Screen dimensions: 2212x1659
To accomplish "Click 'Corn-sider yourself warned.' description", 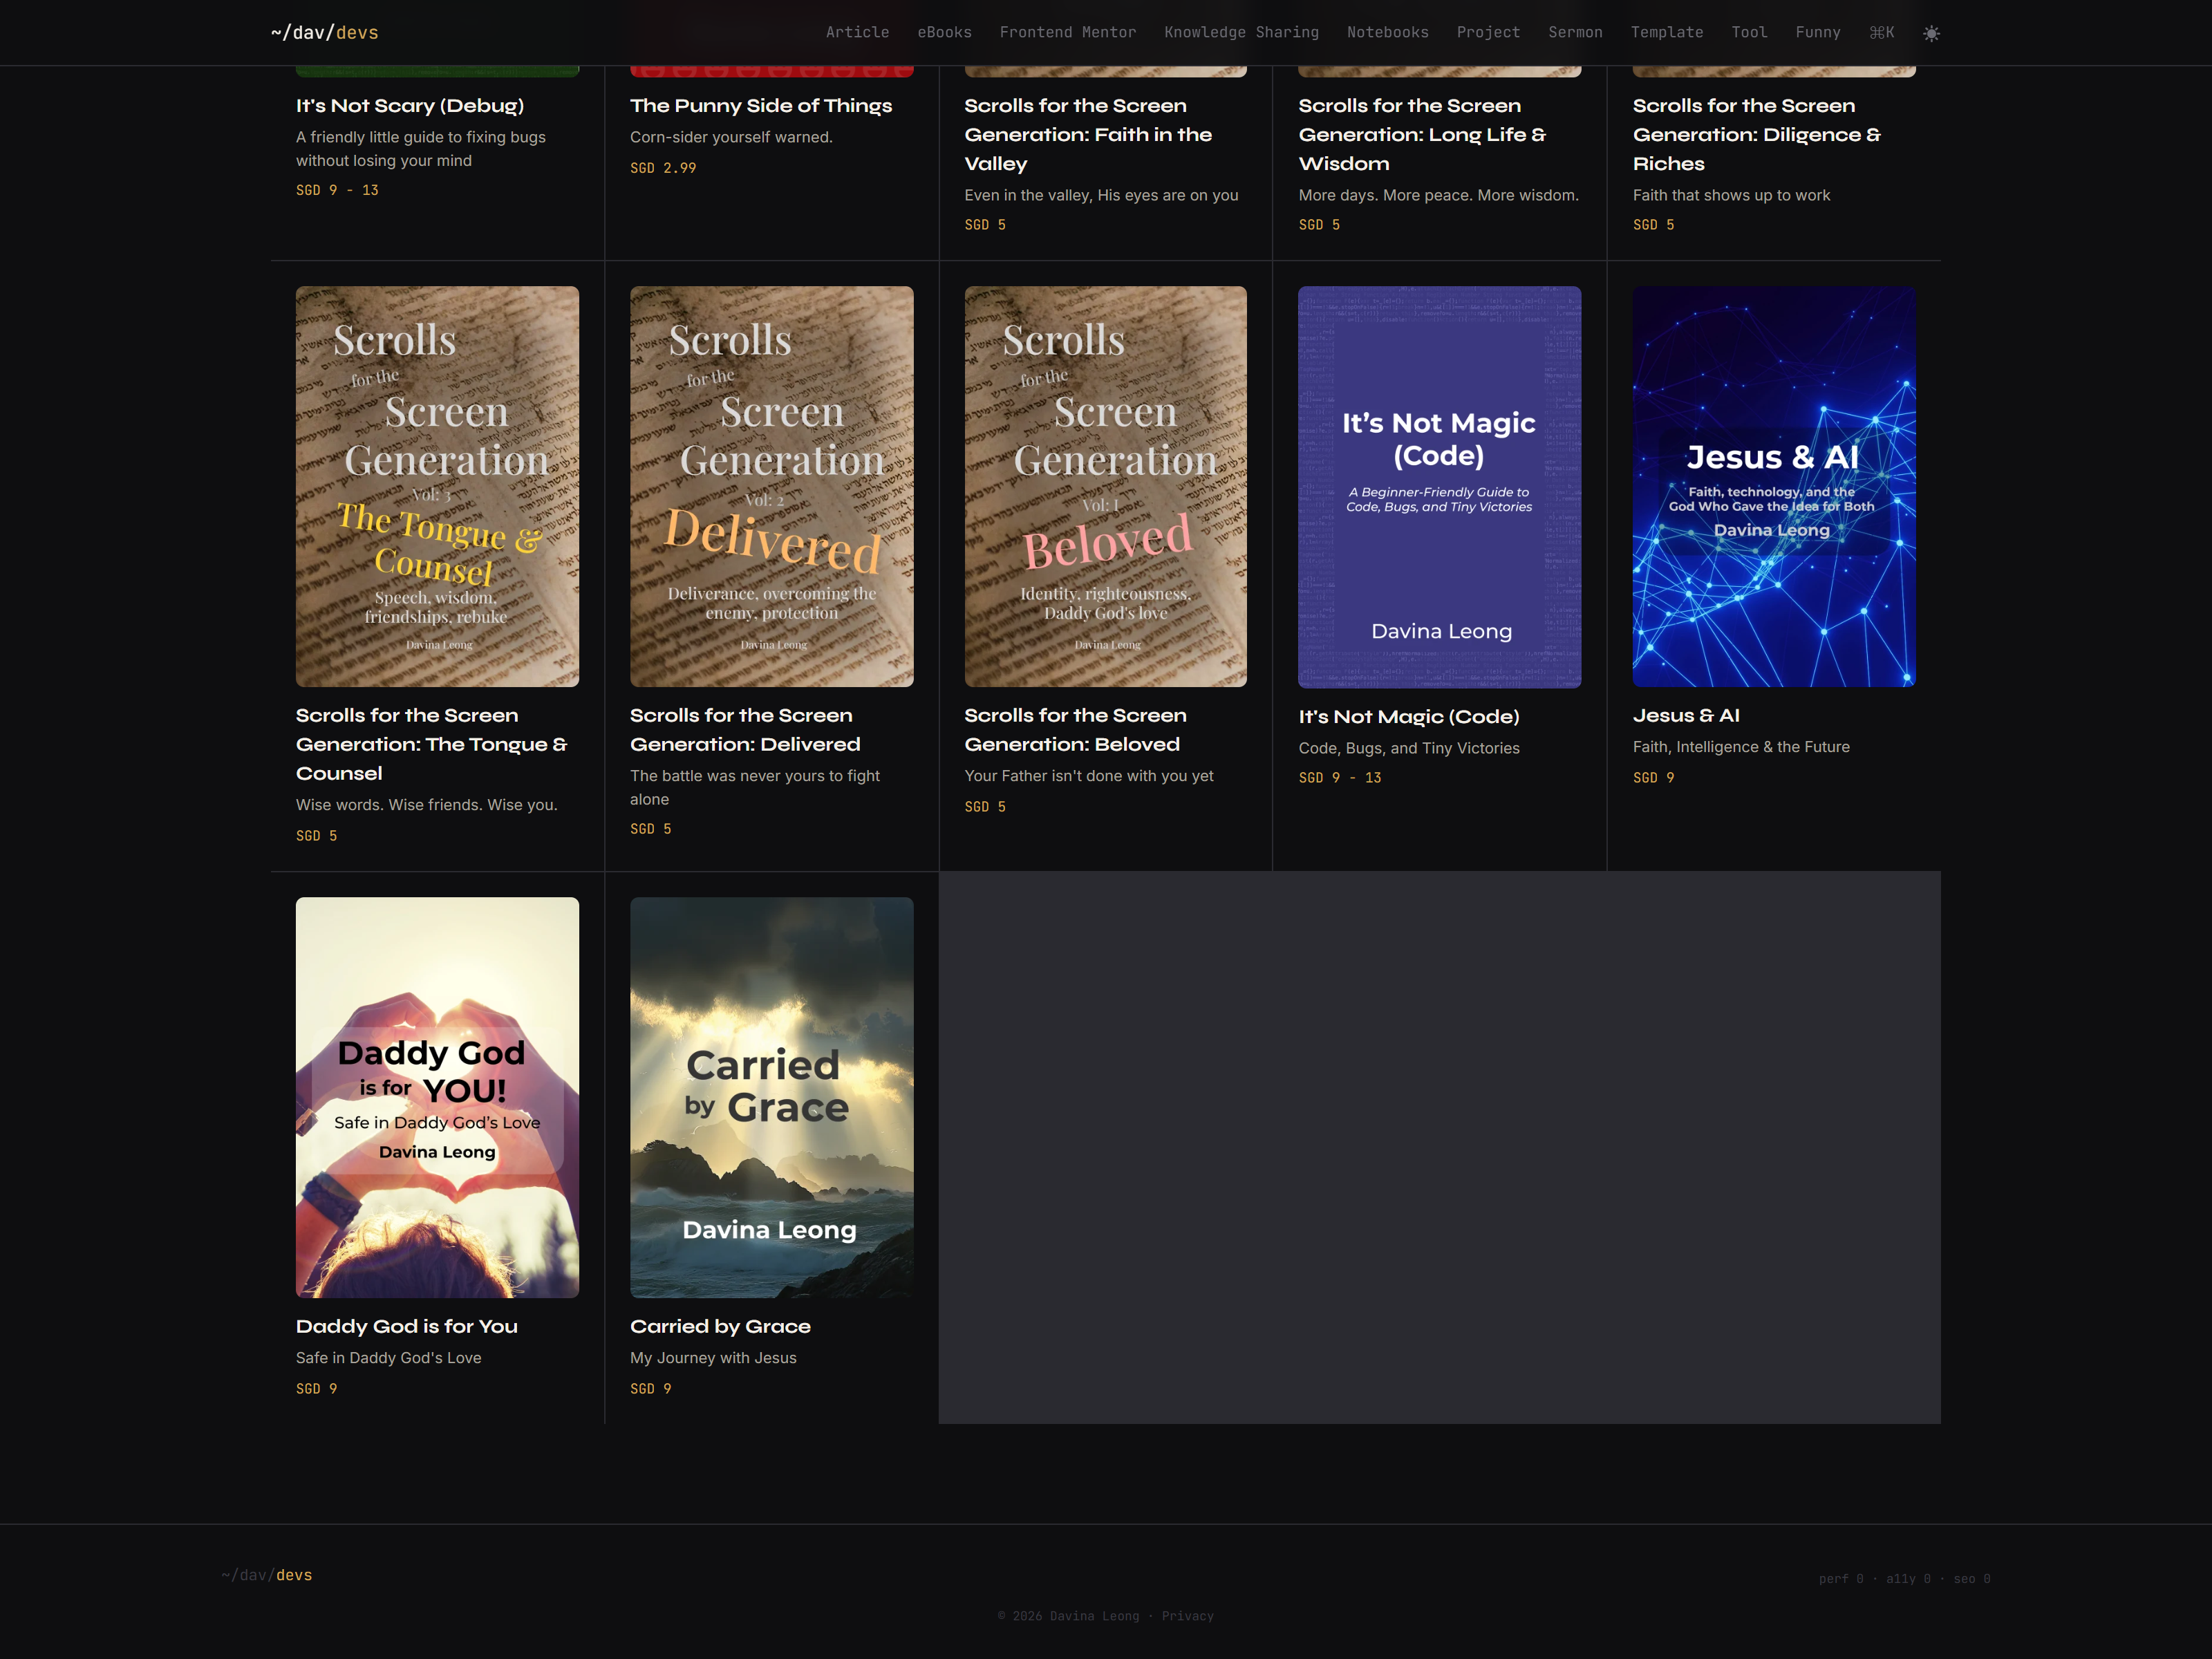I will coord(731,137).
